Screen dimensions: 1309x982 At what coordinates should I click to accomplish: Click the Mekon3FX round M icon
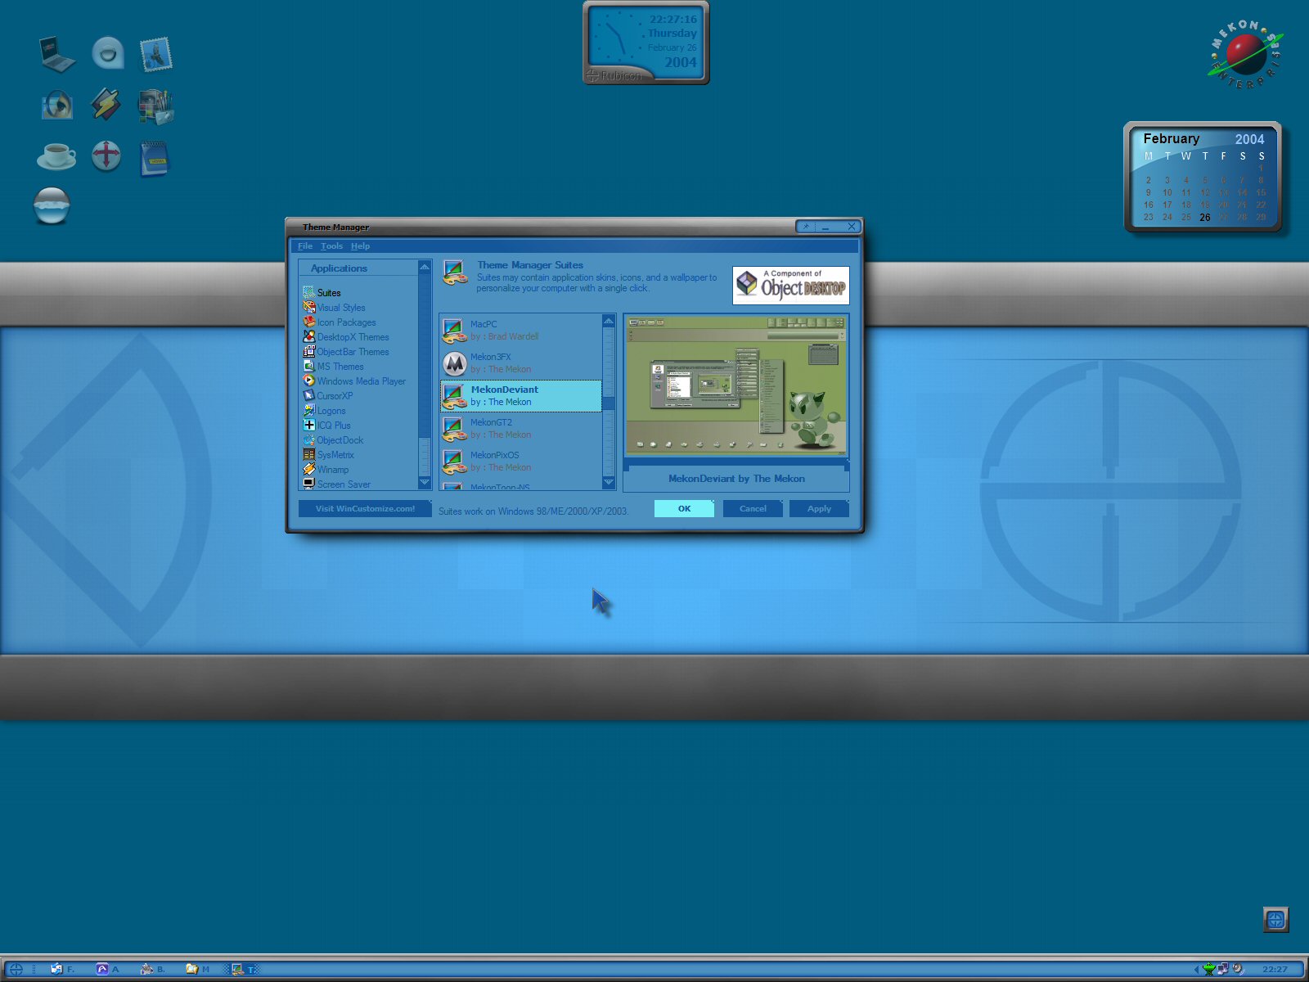coord(455,363)
